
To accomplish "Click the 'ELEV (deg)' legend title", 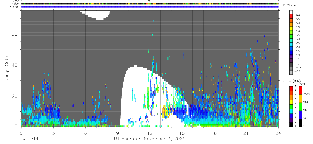I will pyautogui.click(x=291, y=5).
